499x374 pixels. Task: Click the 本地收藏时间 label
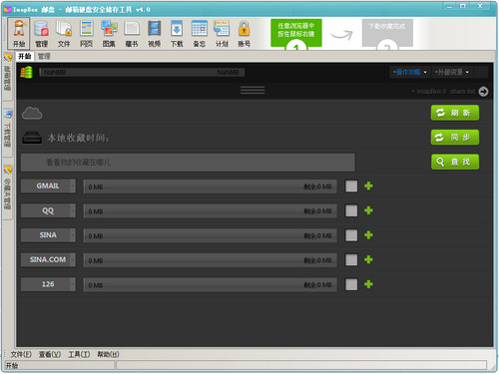click(78, 138)
